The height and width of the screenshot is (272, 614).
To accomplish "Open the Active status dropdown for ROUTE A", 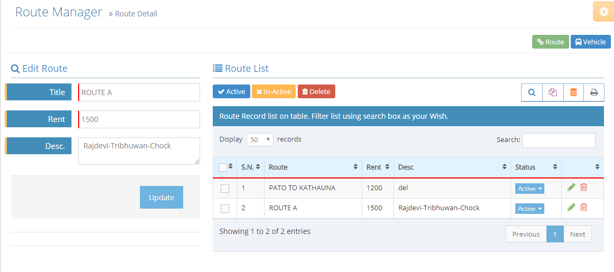I will coord(530,209).
